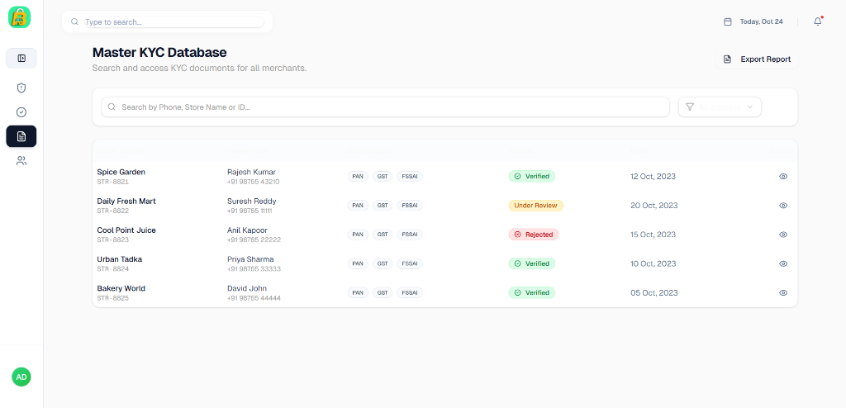View Cool Point Juice via eye icon
The width and height of the screenshot is (846, 408).
pos(782,235)
